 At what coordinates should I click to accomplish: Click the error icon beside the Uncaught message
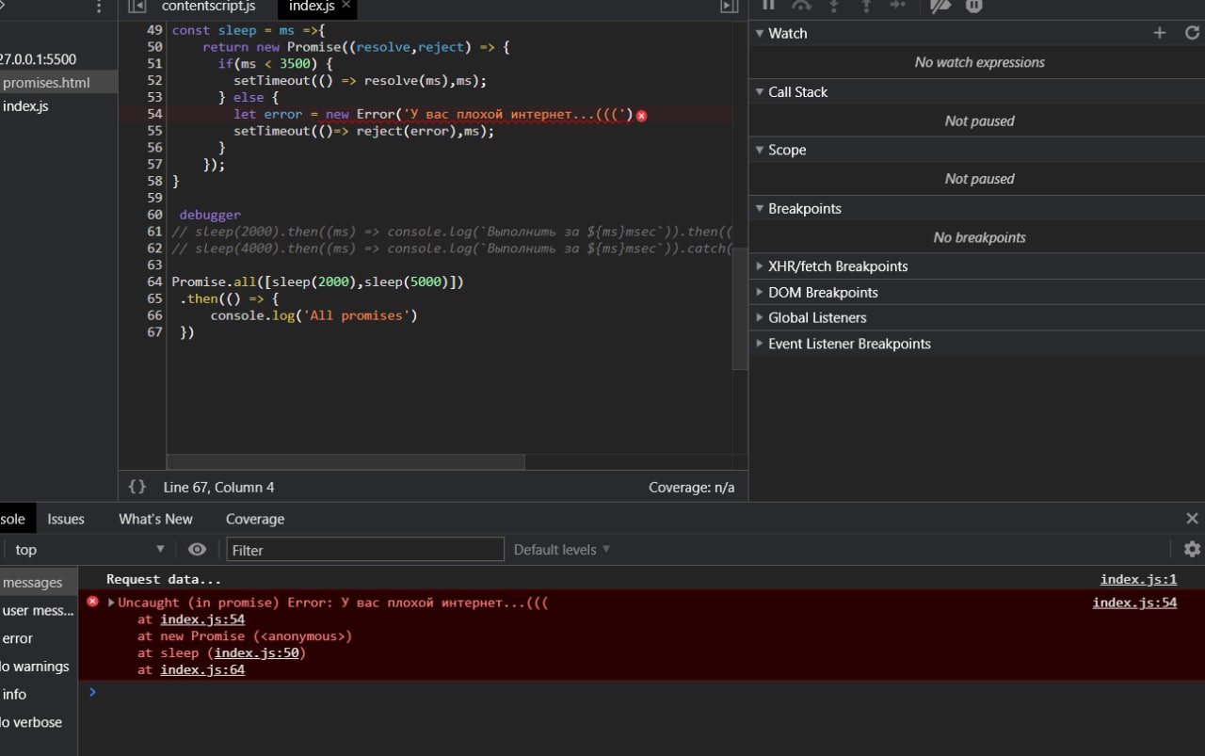pyautogui.click(x=92, y=602)
